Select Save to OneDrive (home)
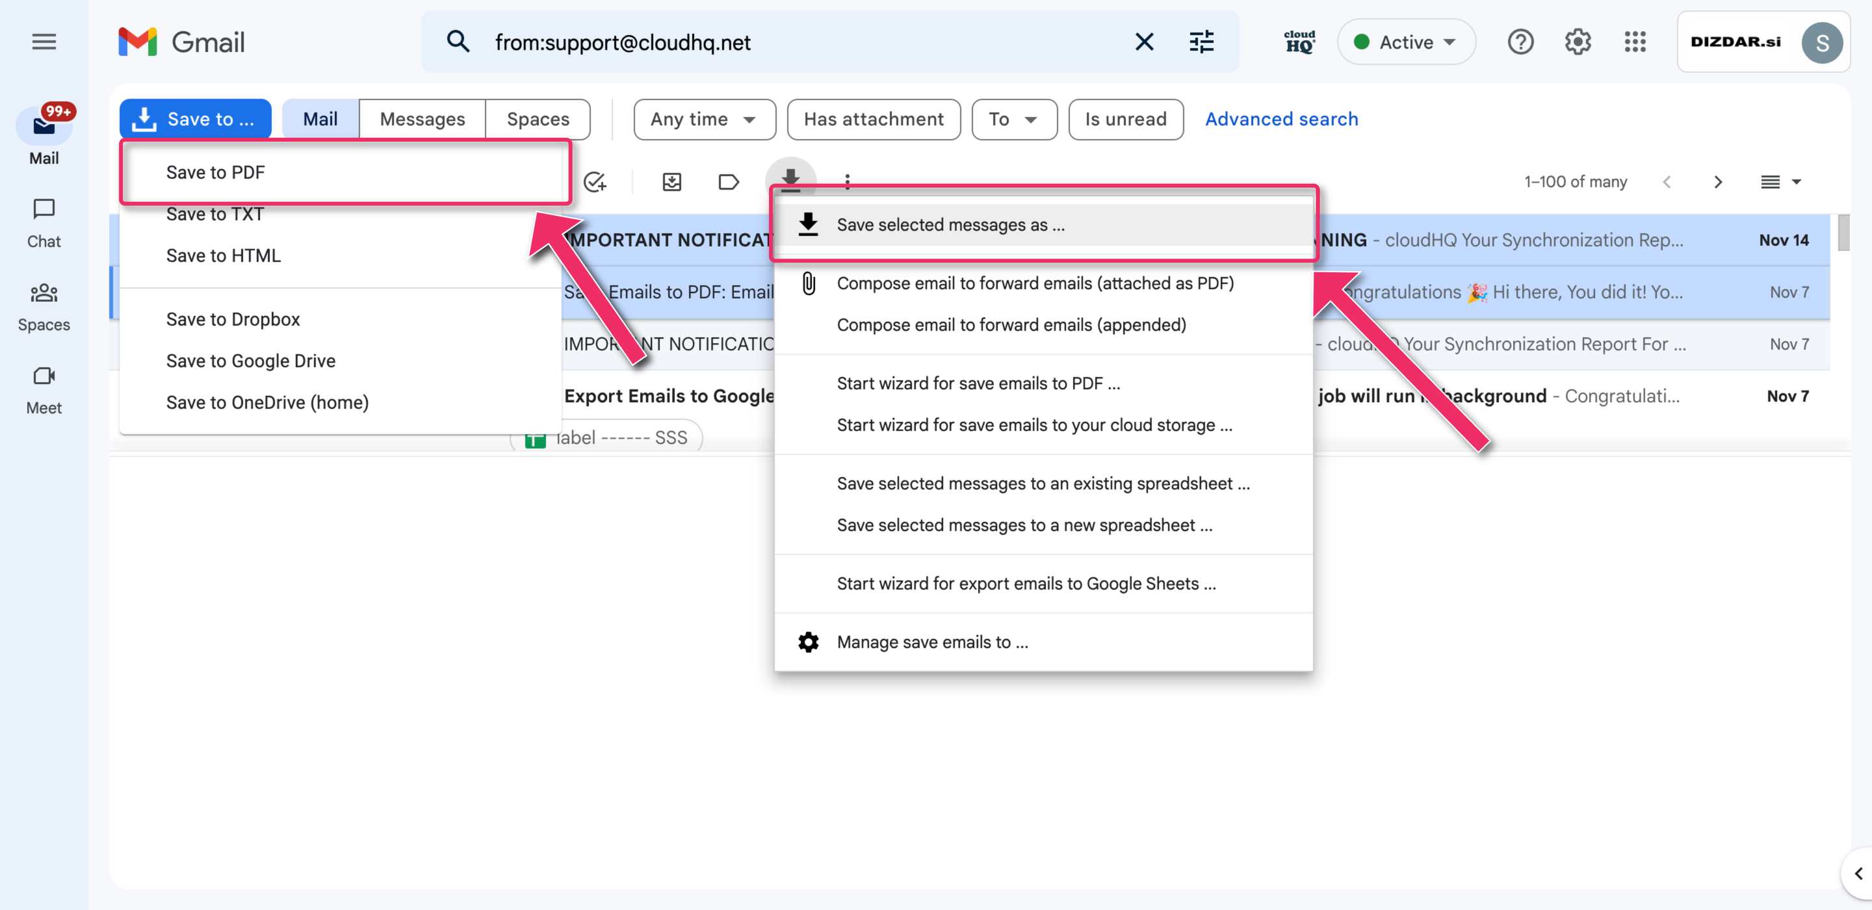The width and height of the screenshot is (1872, 910). (x=341, y=402)
